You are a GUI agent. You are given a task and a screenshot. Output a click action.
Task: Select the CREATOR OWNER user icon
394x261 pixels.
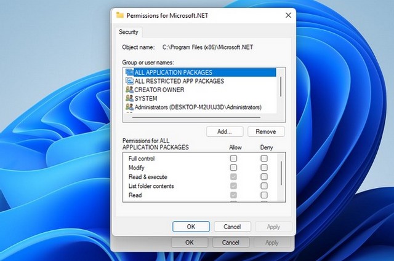coord(129,90)
